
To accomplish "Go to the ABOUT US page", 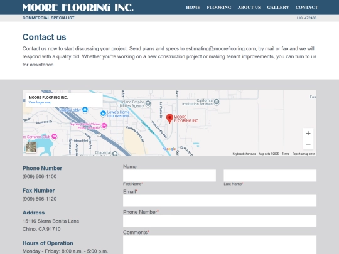I will pos(249,8).
